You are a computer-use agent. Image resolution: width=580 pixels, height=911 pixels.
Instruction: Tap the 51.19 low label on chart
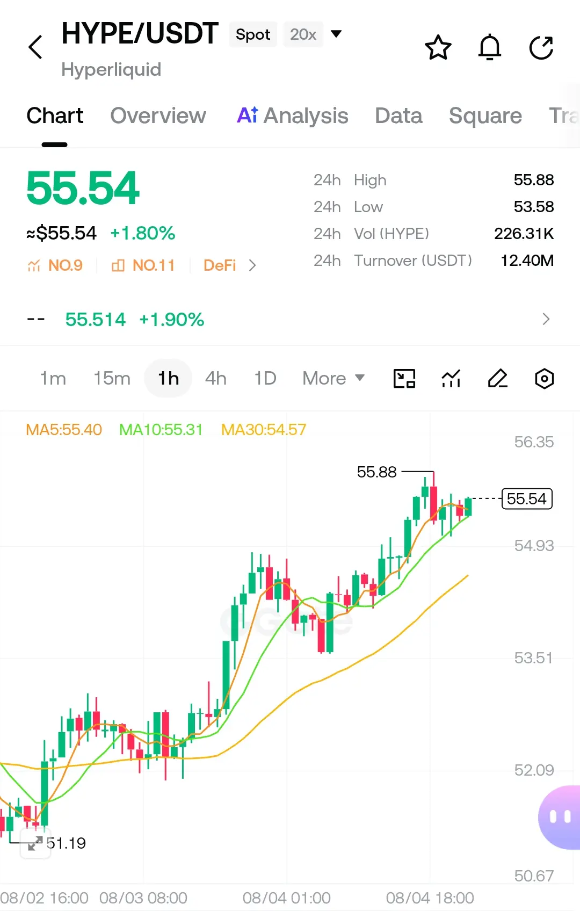[x=66, y=843]
